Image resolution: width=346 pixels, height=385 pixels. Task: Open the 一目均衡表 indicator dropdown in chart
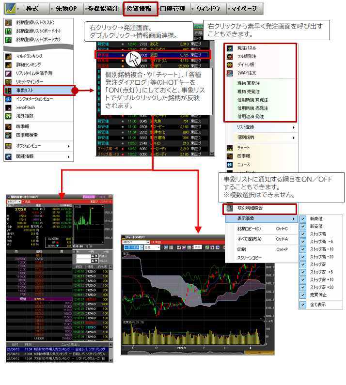[142, 247]
